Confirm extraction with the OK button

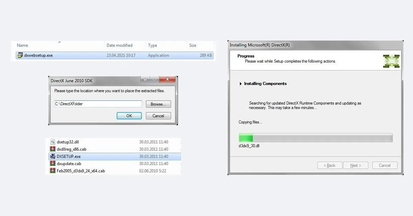coord(129,116)
